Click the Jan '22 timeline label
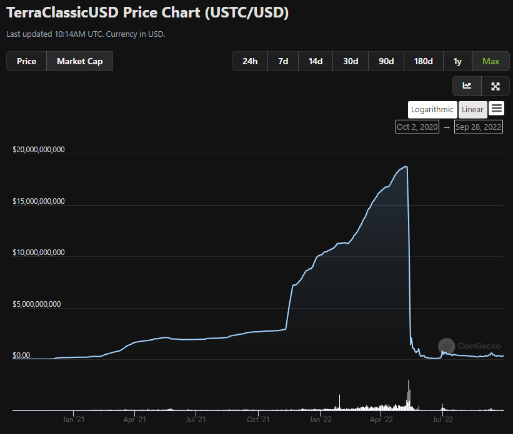The width and height of the screenshot is (513, 434). 321,420
